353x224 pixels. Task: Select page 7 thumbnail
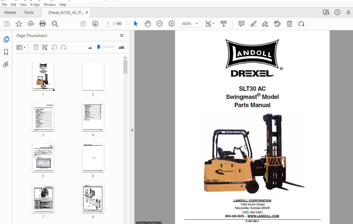(43, 199)
